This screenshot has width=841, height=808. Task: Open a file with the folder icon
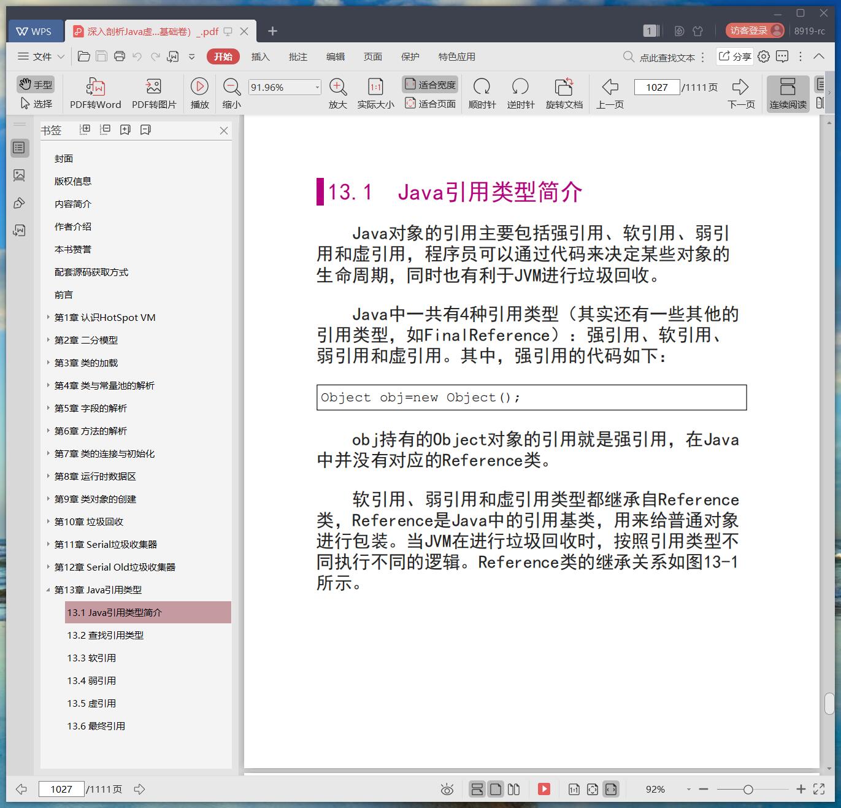pos(84,56)
